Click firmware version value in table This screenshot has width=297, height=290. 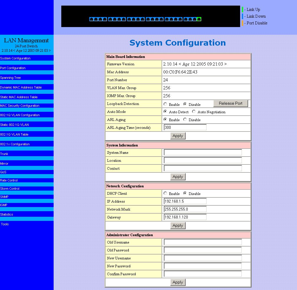coord(195,64)
